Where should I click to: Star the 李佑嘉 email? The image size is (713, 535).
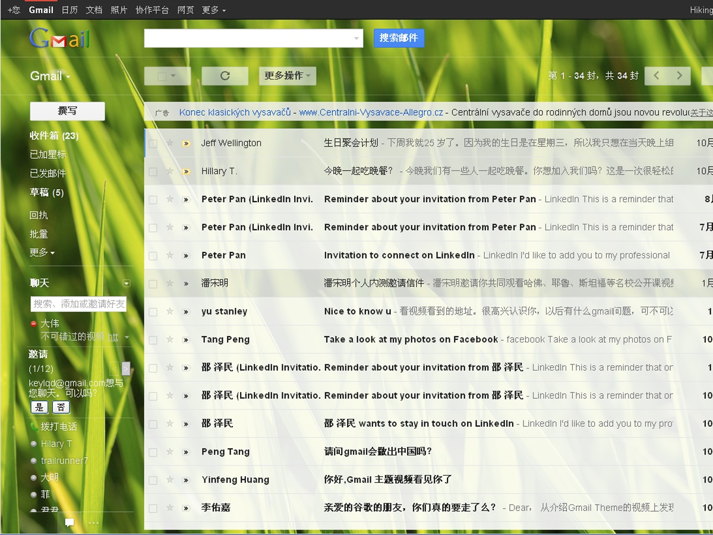click(170, 508)
